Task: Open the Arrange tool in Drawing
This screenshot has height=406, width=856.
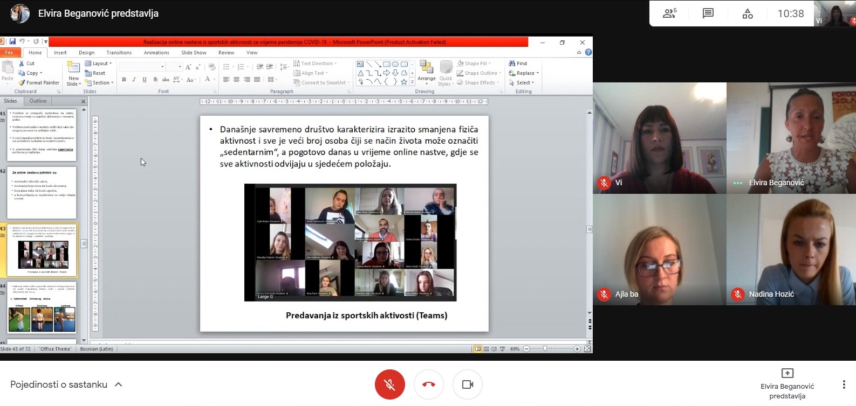Action: [426, 73]
